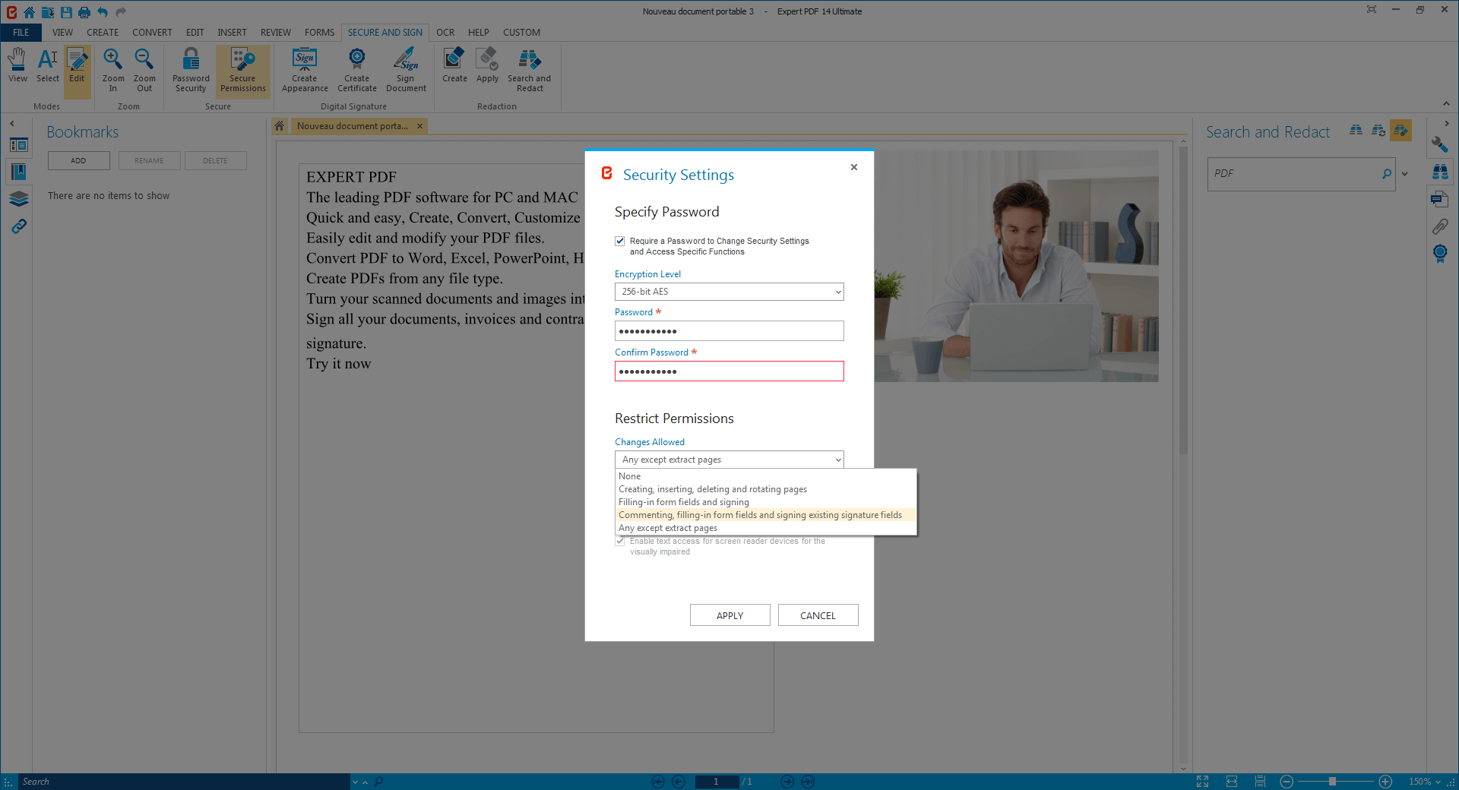The width and height of the screenshot is (1459, 790).
Task: Click Sign Document
Action: (x=406, y=70)
